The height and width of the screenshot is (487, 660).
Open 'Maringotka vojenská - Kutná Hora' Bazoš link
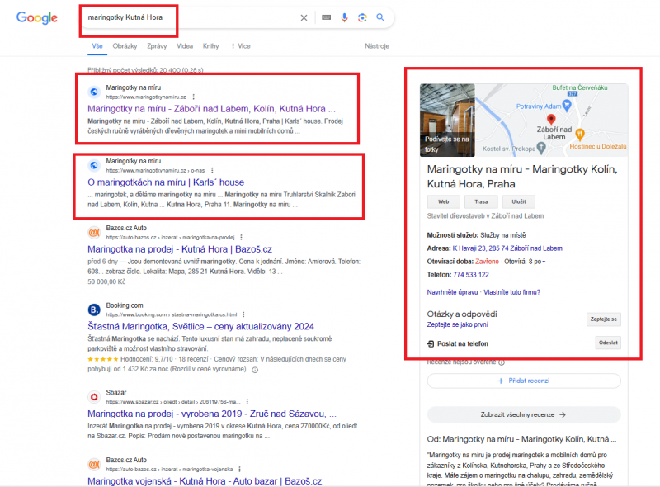pos(205,481)
